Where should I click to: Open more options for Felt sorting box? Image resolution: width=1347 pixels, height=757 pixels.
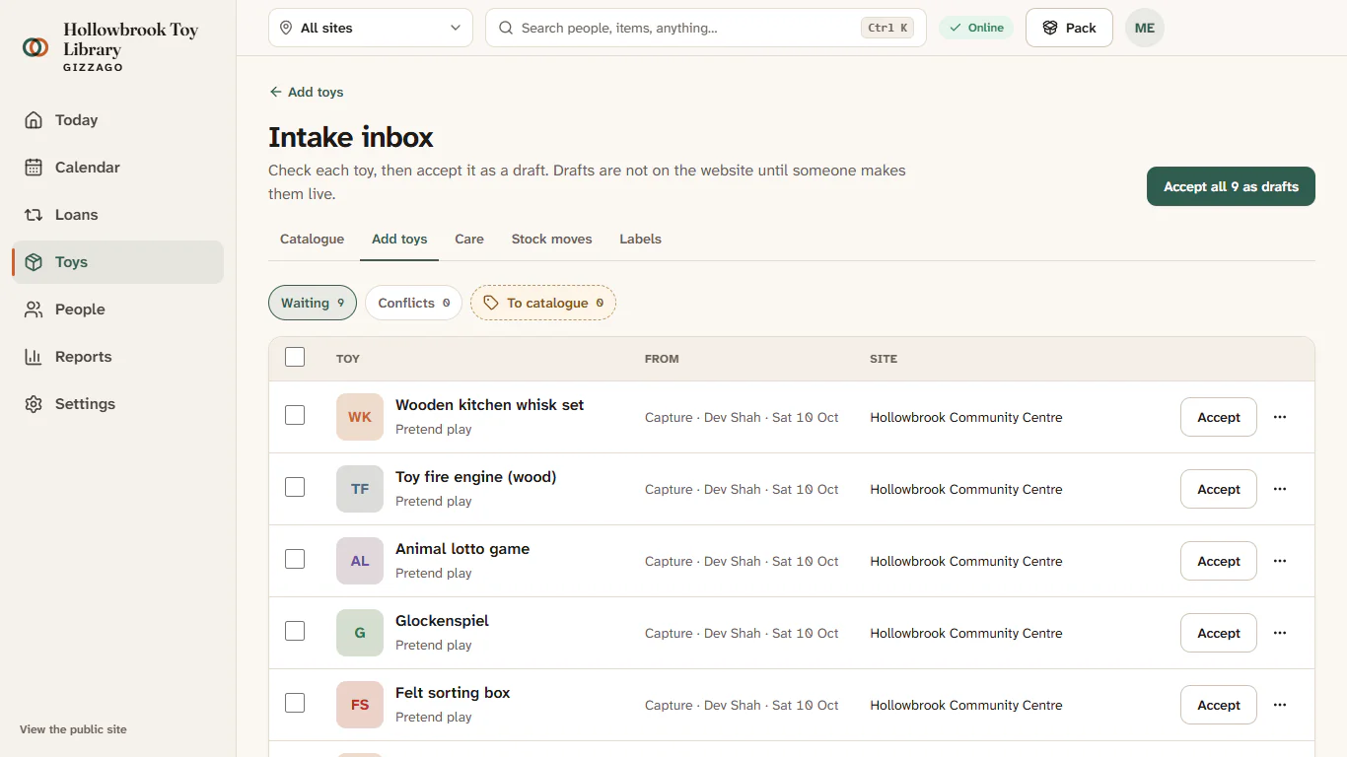1280,705
